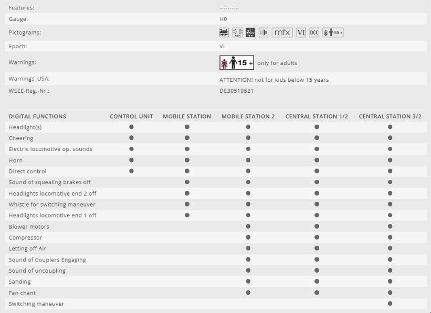Click the Compressor label

pyautogui.click(x=25, y=238)
